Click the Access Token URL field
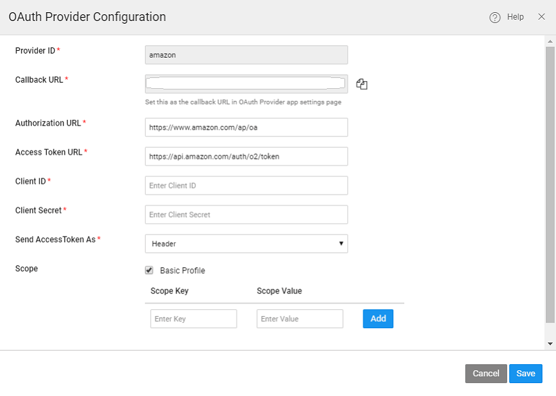556x396 pixels. [246, 157]
